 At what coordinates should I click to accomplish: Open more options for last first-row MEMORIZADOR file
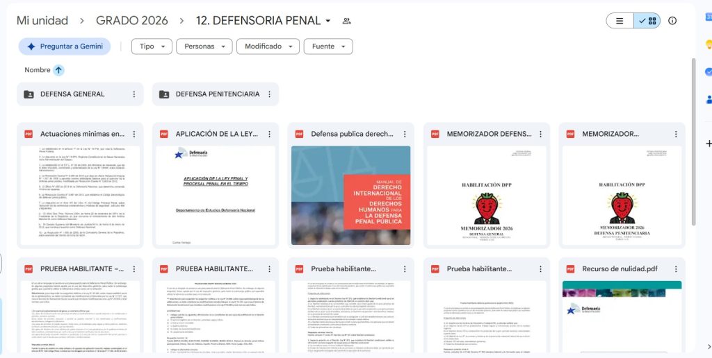pyautogui.click(x=676, y=134)
